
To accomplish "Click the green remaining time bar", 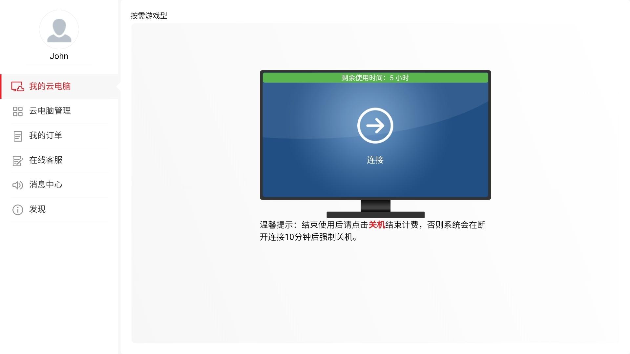I will point(375,78).
